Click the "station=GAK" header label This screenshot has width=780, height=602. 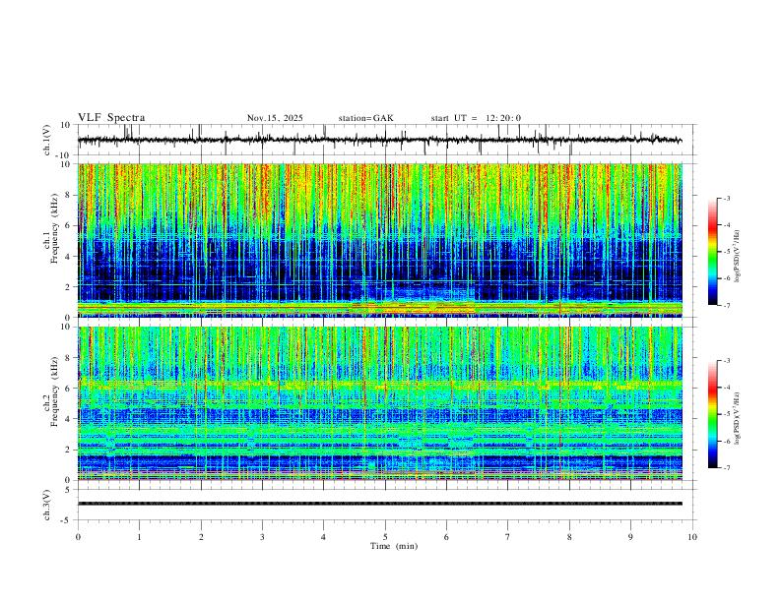365,118
